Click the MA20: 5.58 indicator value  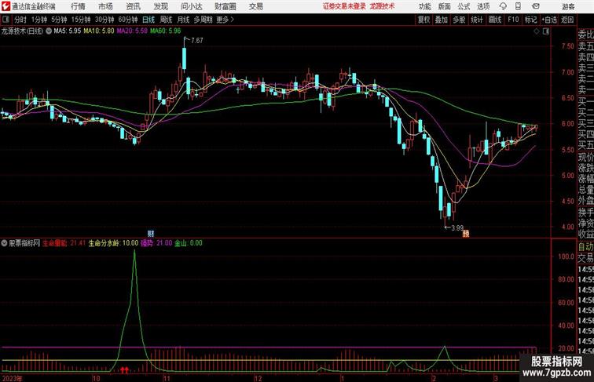coord(132,31)
